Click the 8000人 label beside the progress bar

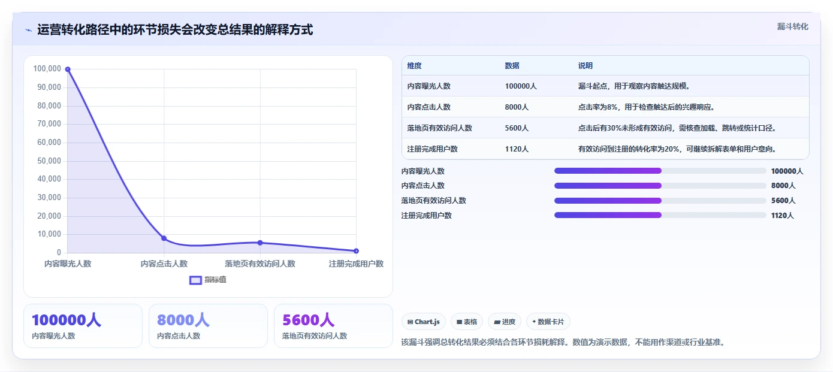pos(783,186)
